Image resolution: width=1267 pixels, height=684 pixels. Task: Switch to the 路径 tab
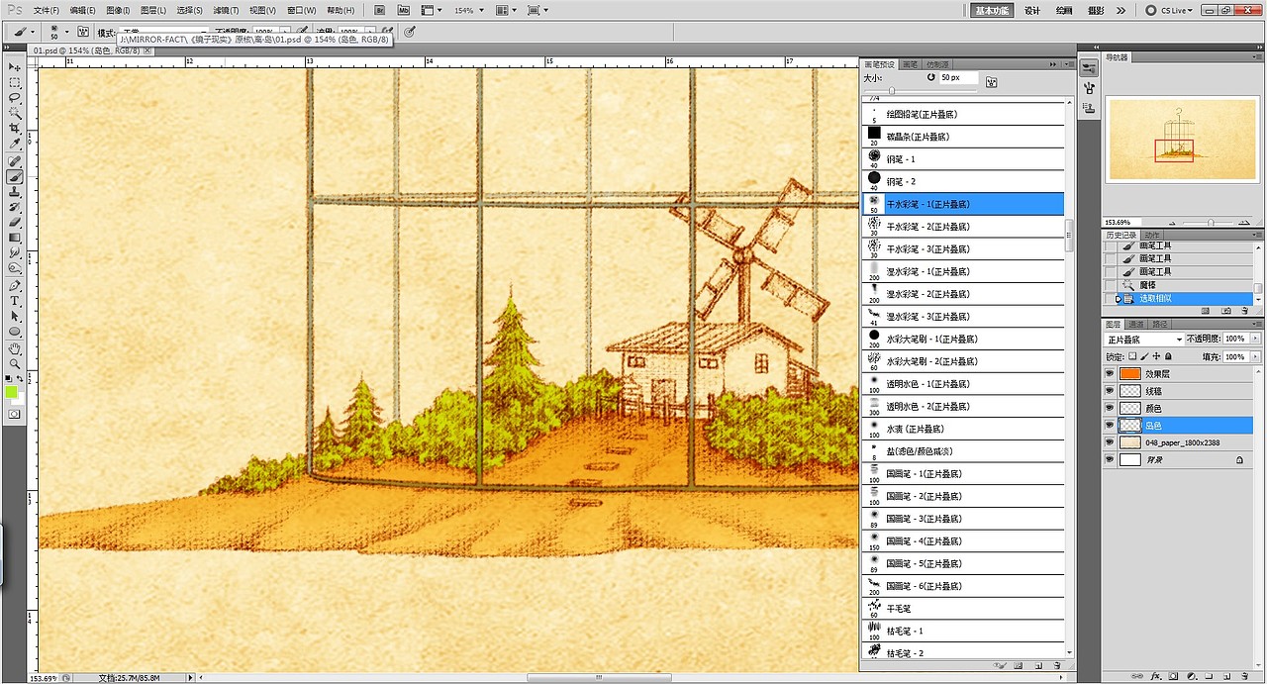tap(1159, 324)
